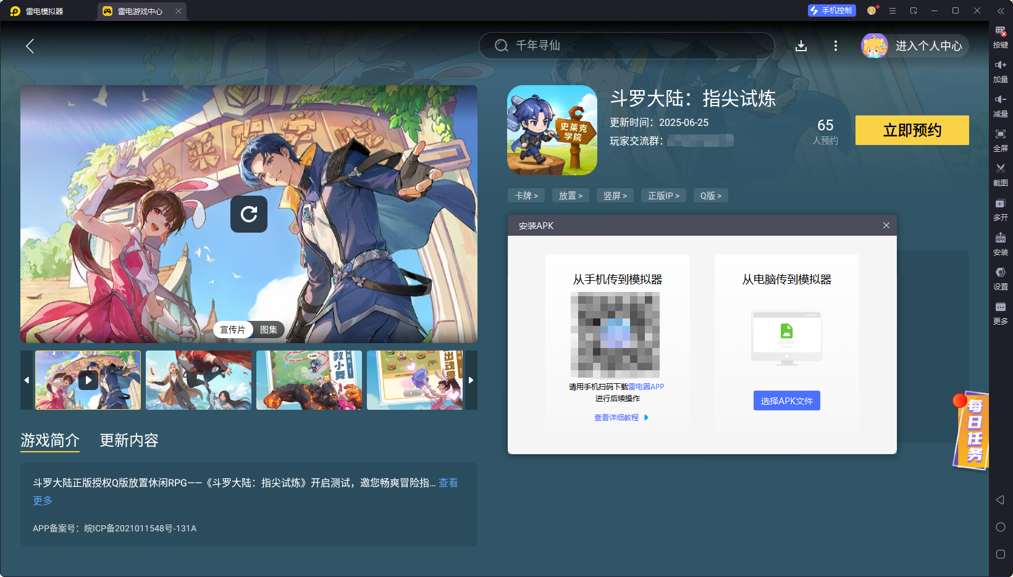Close the 雷电游戏中心 tab
Image resolution: width=1013 pixels, height=577 pixels.
(x=179, y=11)
